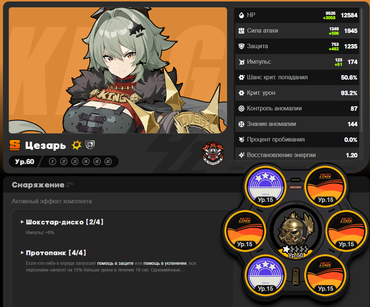Toggle mindscape cinema node 6

(108, 161)
